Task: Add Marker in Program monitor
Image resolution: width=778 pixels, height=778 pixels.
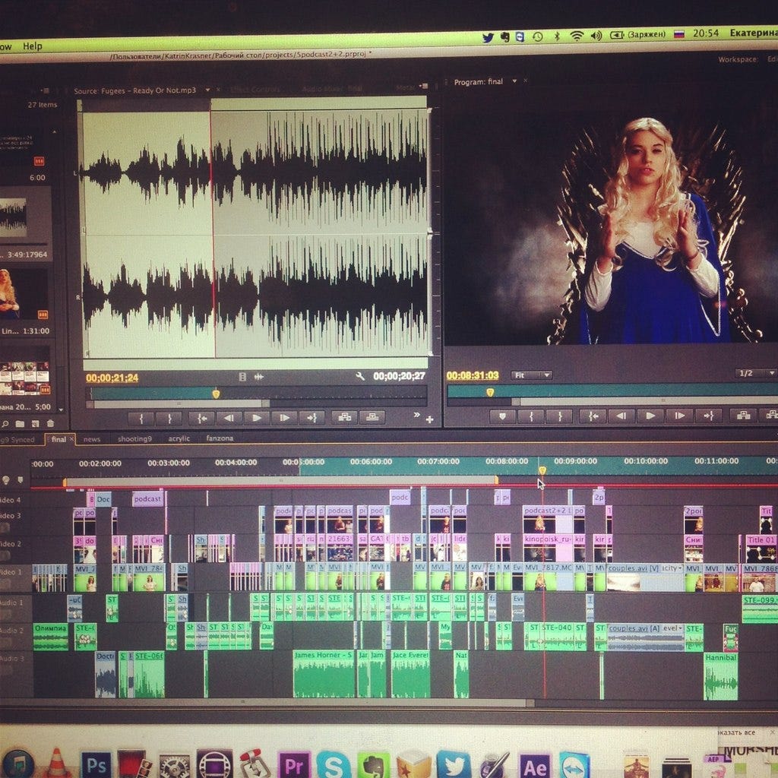Action: [x=503, y=416]
